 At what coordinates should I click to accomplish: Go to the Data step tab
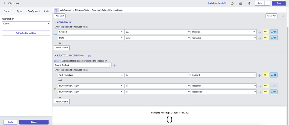[x=6, y=11]
